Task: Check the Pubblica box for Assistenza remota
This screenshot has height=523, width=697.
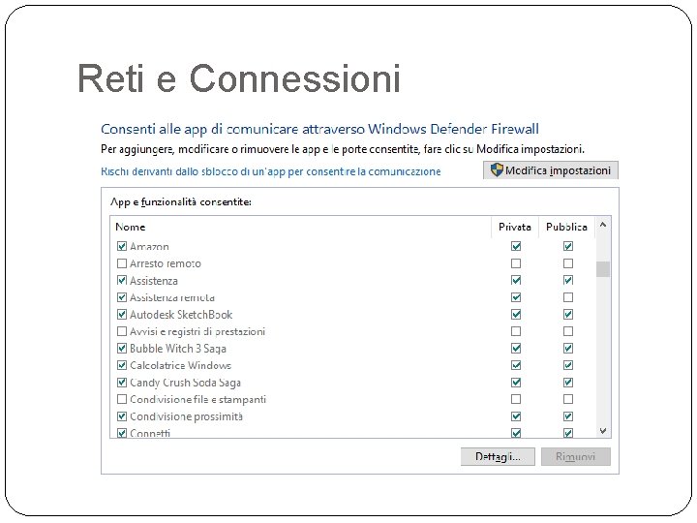Action: pos(568,297)
